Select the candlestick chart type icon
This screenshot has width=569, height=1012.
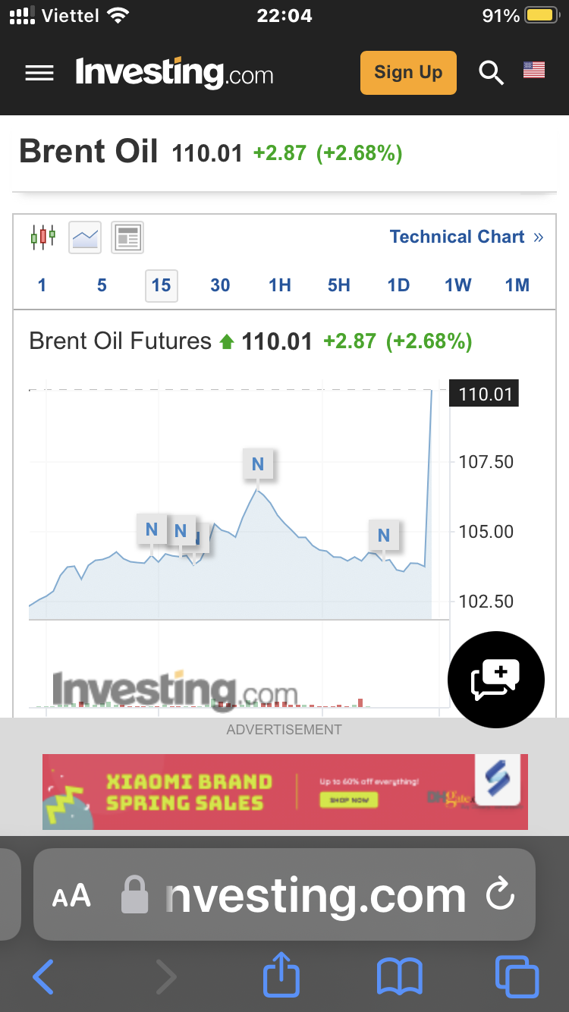pyautogui.click(x=43, y=237)
